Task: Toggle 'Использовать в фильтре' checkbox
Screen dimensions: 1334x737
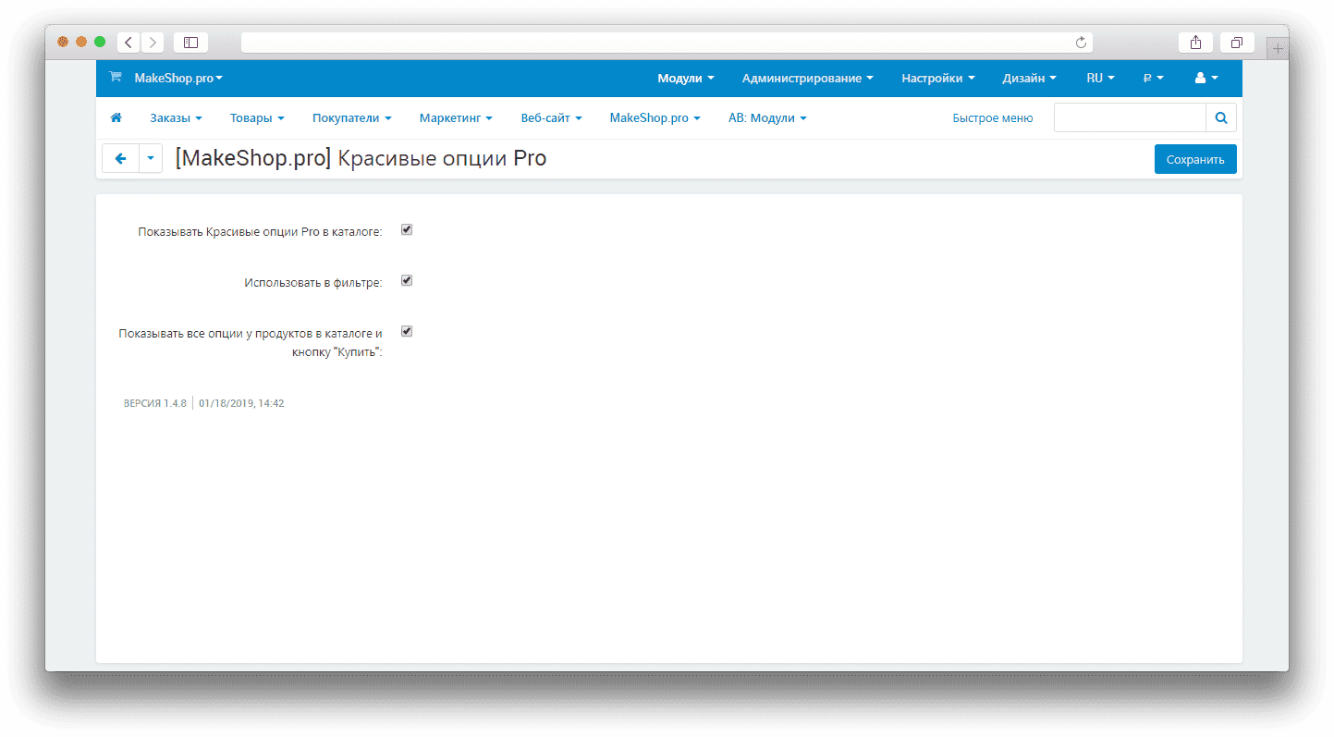Action: (407, 280)
